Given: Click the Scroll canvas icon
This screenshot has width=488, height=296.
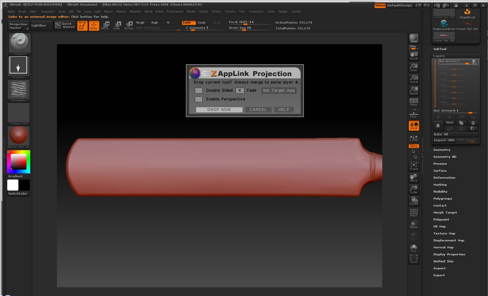Looking at the screenshot, I should point(414,55).
